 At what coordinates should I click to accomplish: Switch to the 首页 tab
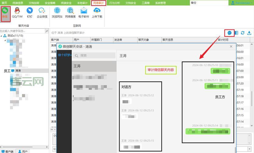(4, 3)
